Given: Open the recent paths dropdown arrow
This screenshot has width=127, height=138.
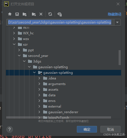Looking at the screenshot, I should 117,22.
